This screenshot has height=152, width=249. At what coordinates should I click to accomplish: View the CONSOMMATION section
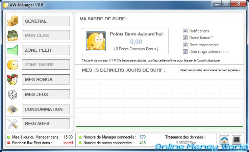46,109
